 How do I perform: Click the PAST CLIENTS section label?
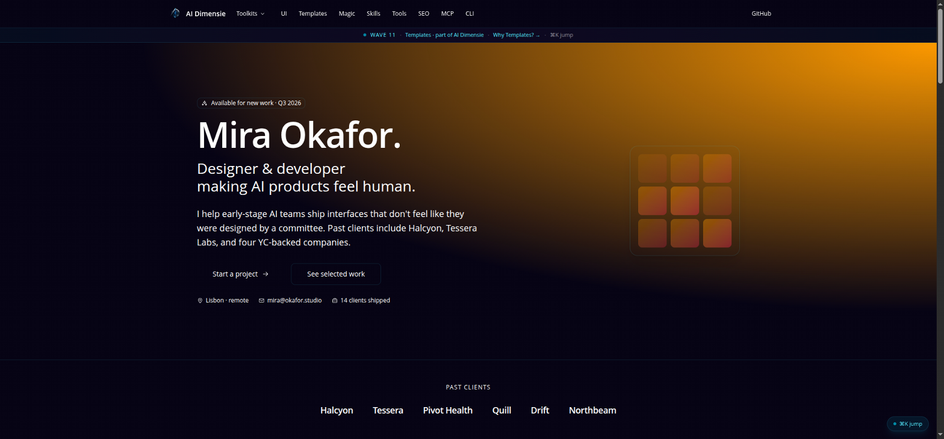pos(468,387)
